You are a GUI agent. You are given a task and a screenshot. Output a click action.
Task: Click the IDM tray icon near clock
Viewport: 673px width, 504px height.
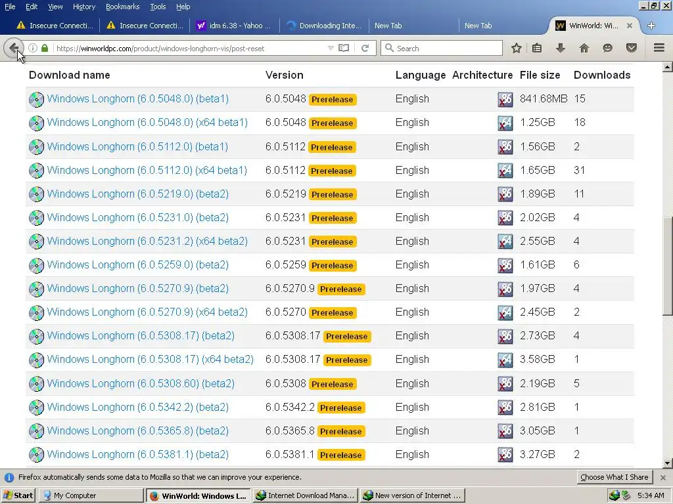pos(615,495)
